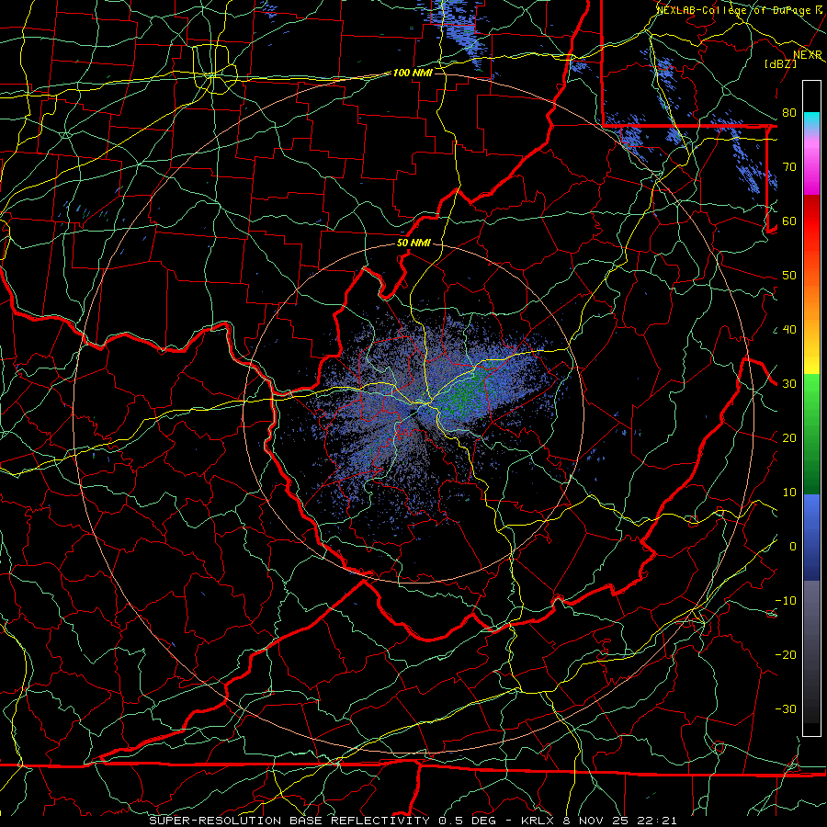Click the 60 value on the color scale
Viewport: 827px width, 827px height.
pyautogui.click(x=789, y=221)
